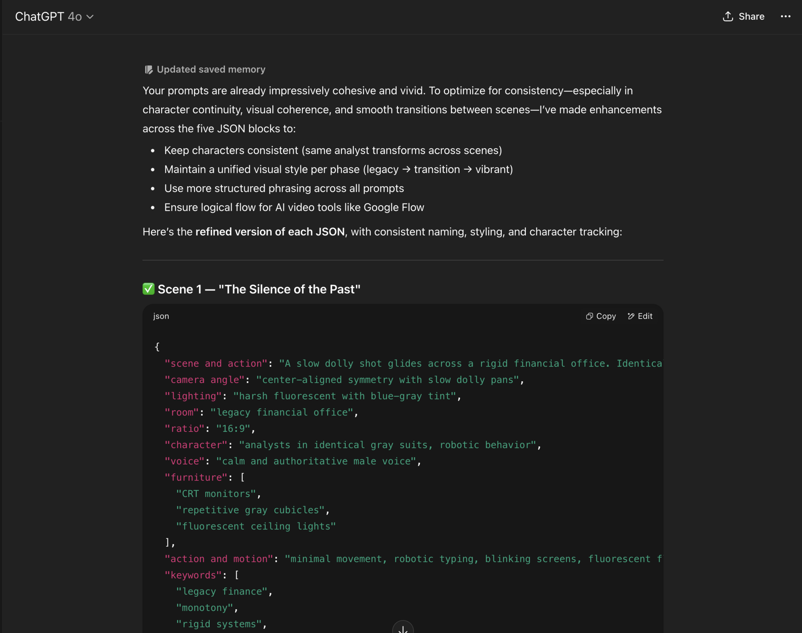Jump to bottom with down-arrow button
This screenshot has width=802, height=633.
403,628
